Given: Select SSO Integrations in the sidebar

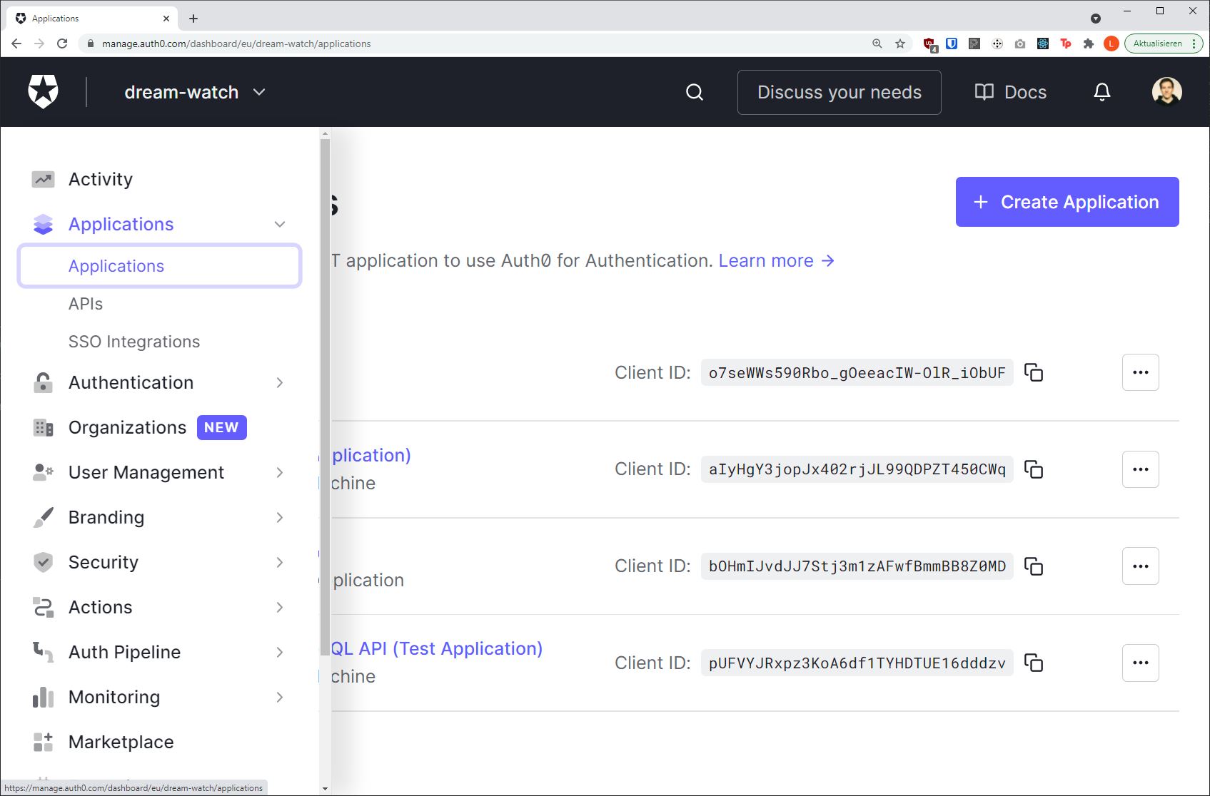Looking at the screenshot, I should point(133,341).
